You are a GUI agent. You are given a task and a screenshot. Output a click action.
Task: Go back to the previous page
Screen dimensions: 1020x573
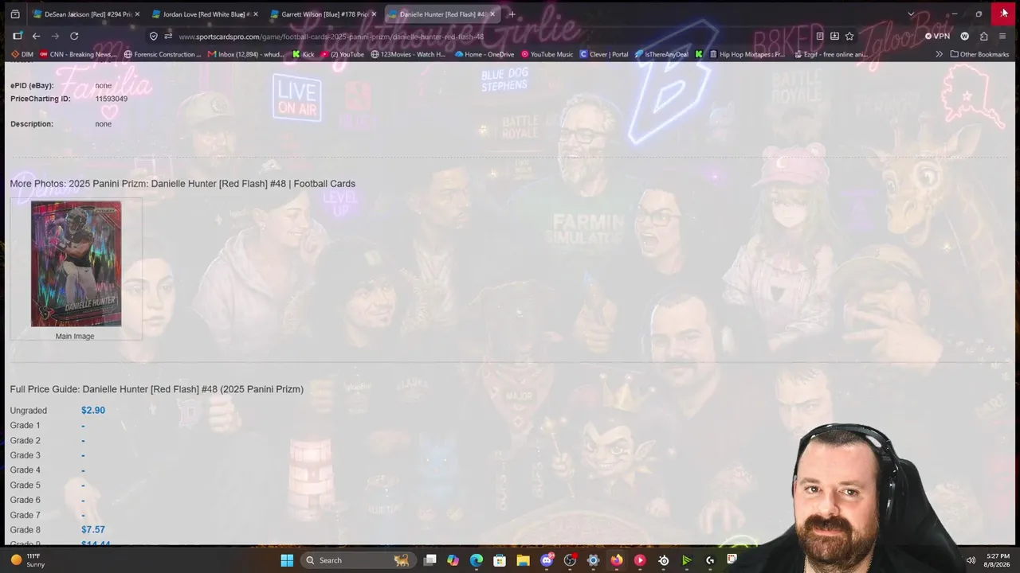36,36
